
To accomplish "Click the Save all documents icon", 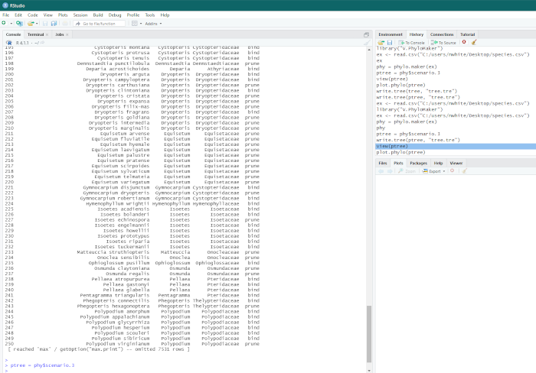I will tap(54, 23).
